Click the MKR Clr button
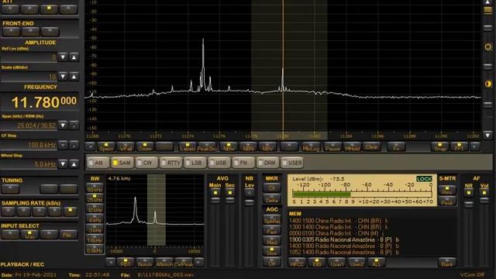496x279 pixels. pyautogui.click(x=272, y=188)
